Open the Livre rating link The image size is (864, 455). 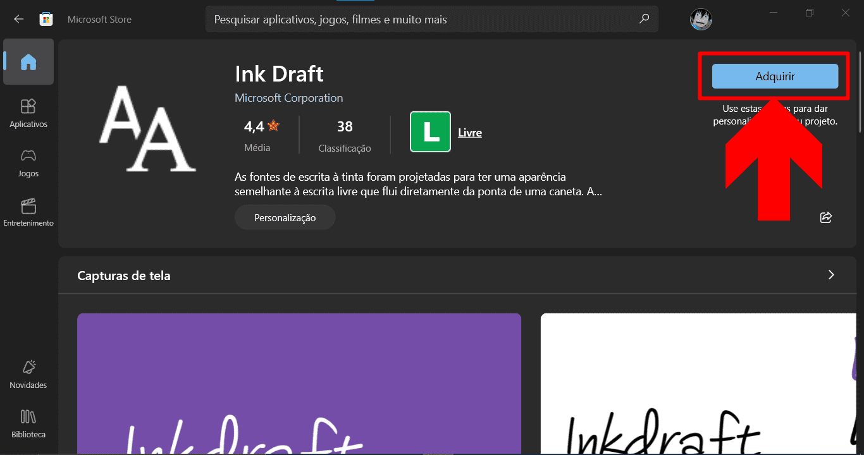[x=470, y=133]
